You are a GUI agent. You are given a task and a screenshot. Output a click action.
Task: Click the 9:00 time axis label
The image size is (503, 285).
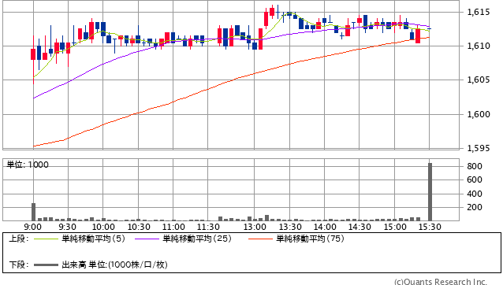tap(33, 227)
